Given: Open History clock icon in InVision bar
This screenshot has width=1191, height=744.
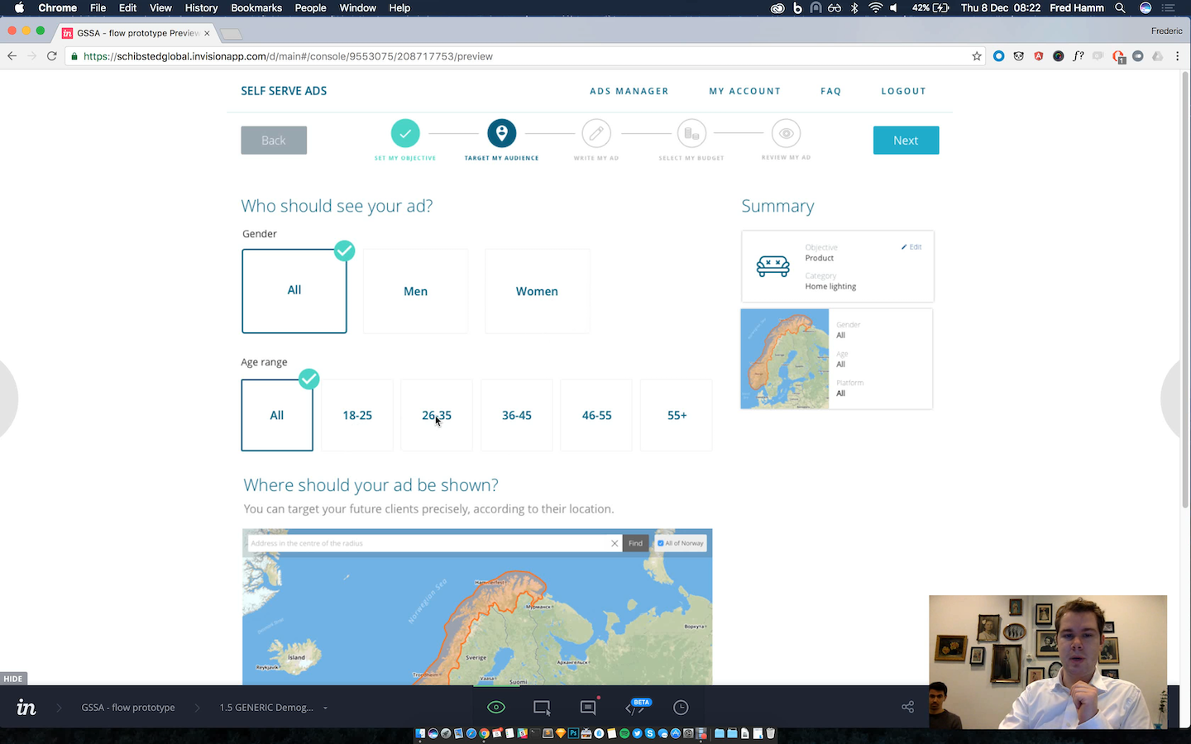Looking at the screenshot, I should point(681,708).
